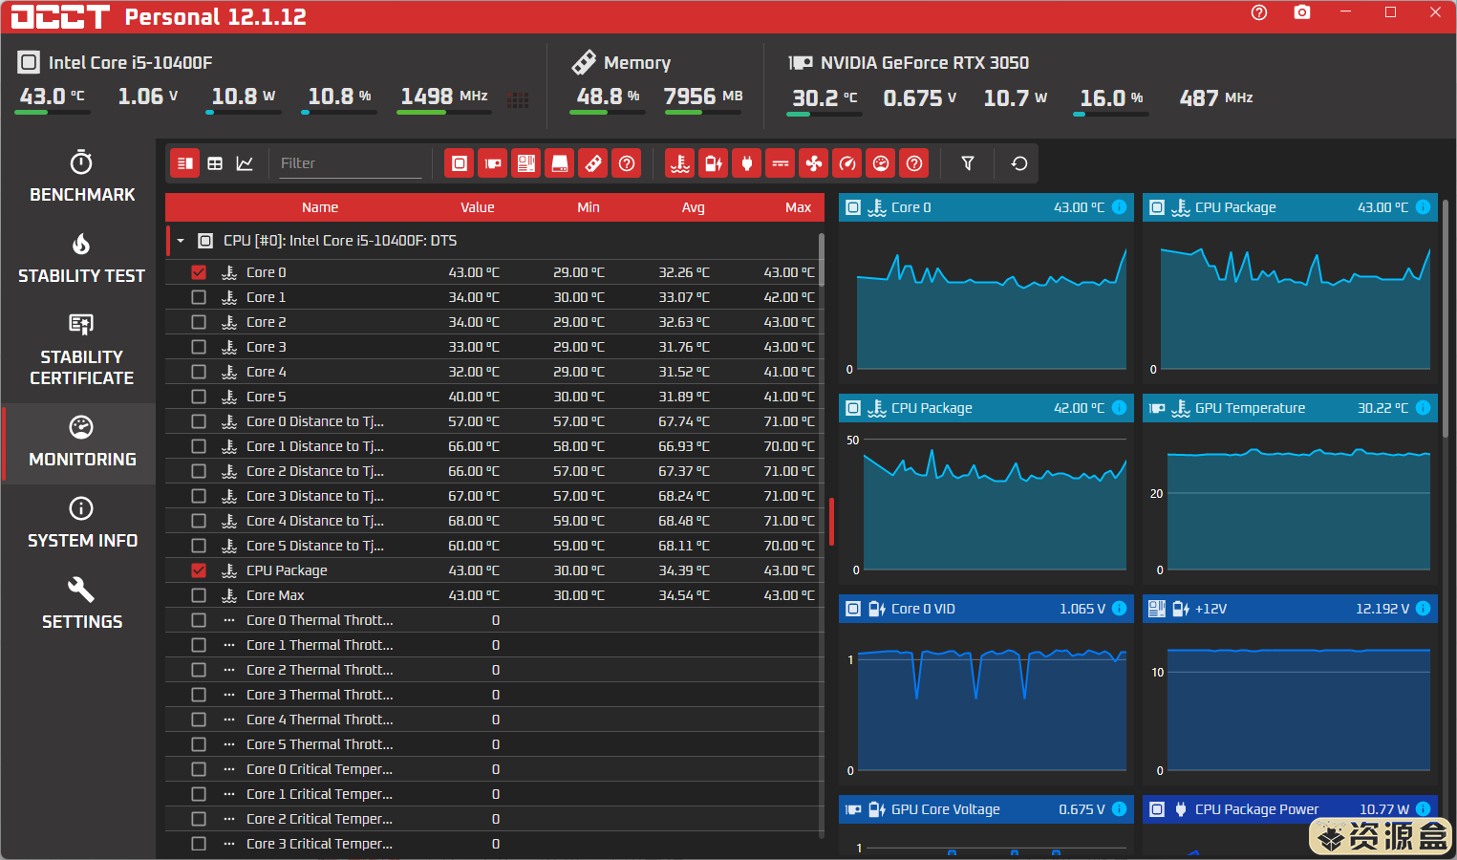Reset sensor statistics with the circular arrow
Viewport: 1457px width, 860px height.
tap(1019, 163)
